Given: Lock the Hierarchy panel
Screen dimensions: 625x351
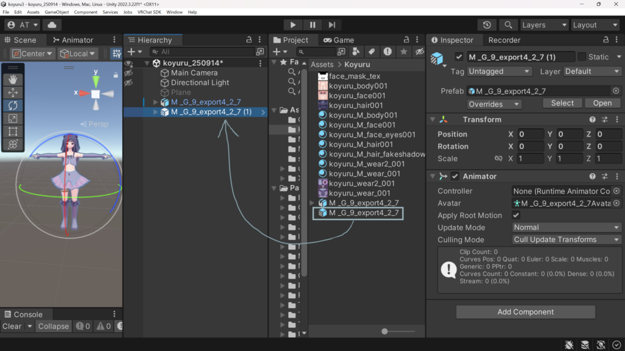Looking at the screenshot, I should pos(249,40).
